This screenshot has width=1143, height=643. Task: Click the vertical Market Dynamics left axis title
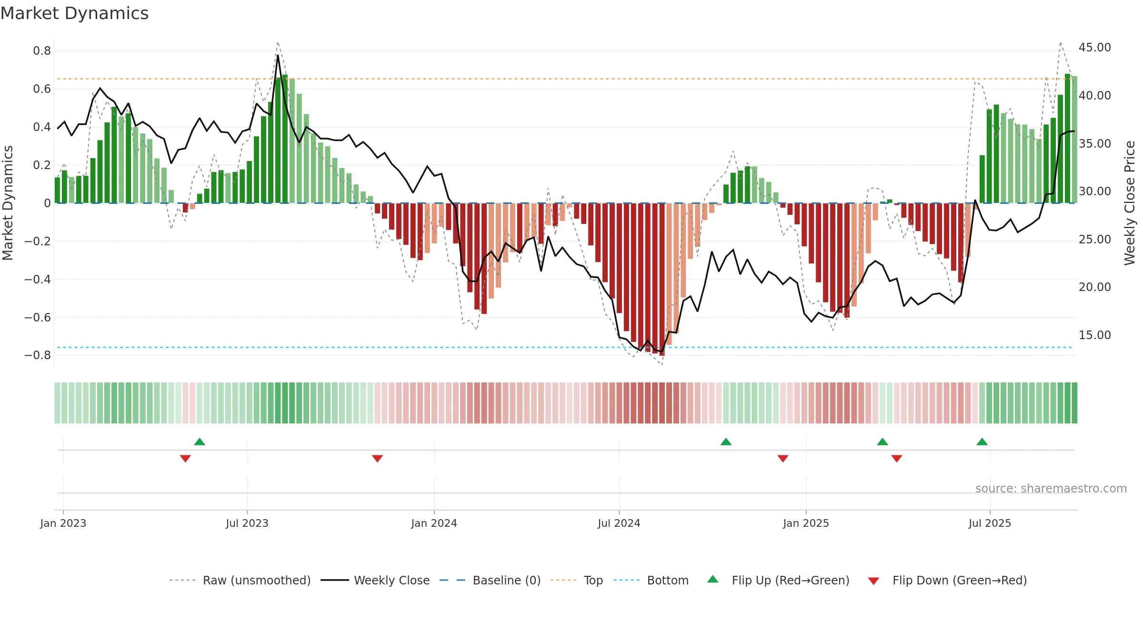[x=8, y=203]
